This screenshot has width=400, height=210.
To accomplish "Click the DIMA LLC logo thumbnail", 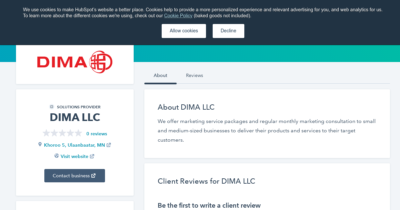I will tap(75, 64).
